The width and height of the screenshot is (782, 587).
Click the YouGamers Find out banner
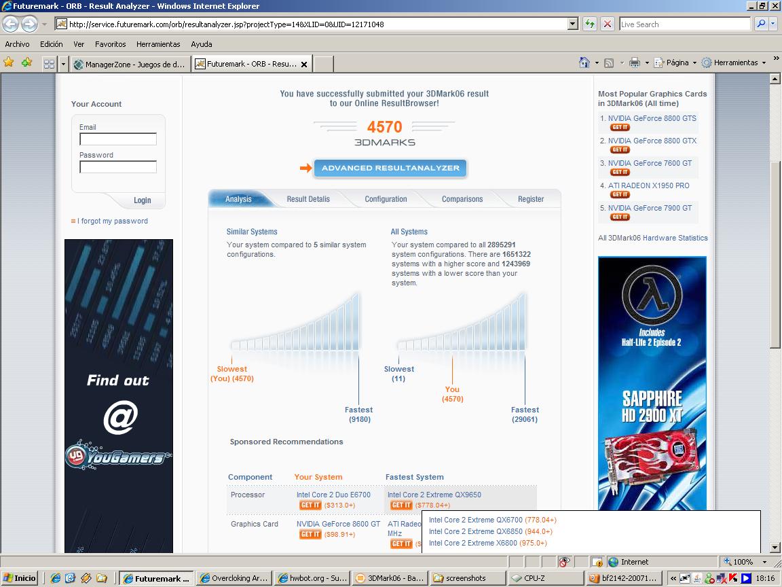[x=119, y=396]
